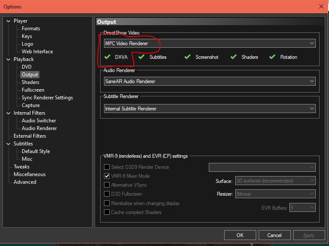Open Tweaks settings page

click(x=21, y=167)
